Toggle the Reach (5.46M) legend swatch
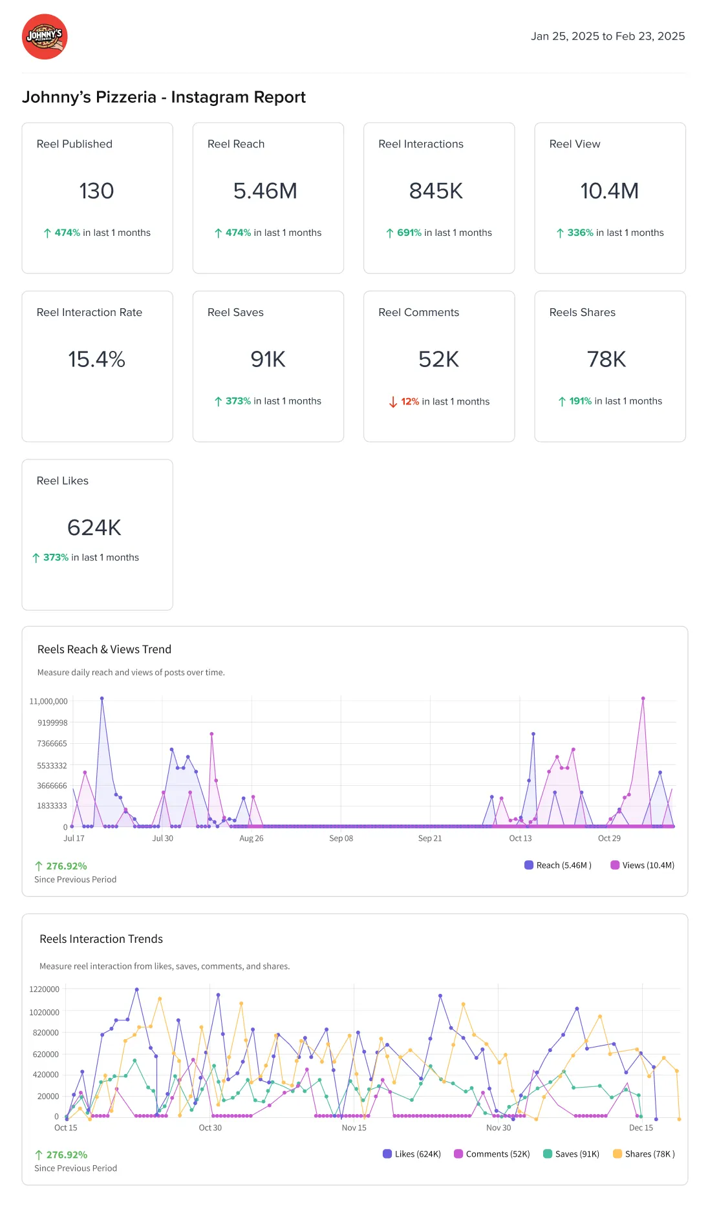The height and width of the screenshot is (1211, 708). 529,865
